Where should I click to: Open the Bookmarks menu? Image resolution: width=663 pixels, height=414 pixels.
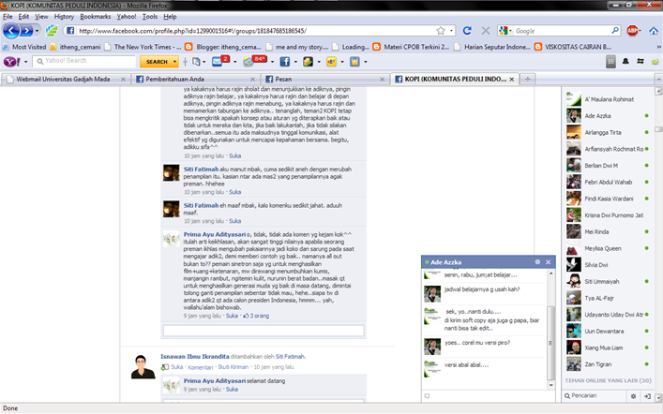pyautogui.click(x=95, y=17)
